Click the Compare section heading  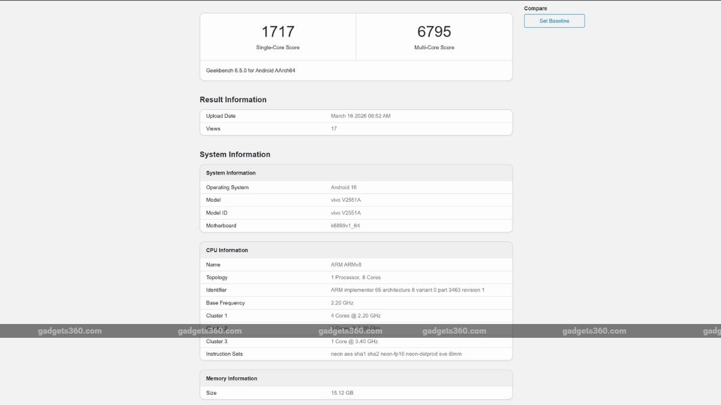(535, 8)
